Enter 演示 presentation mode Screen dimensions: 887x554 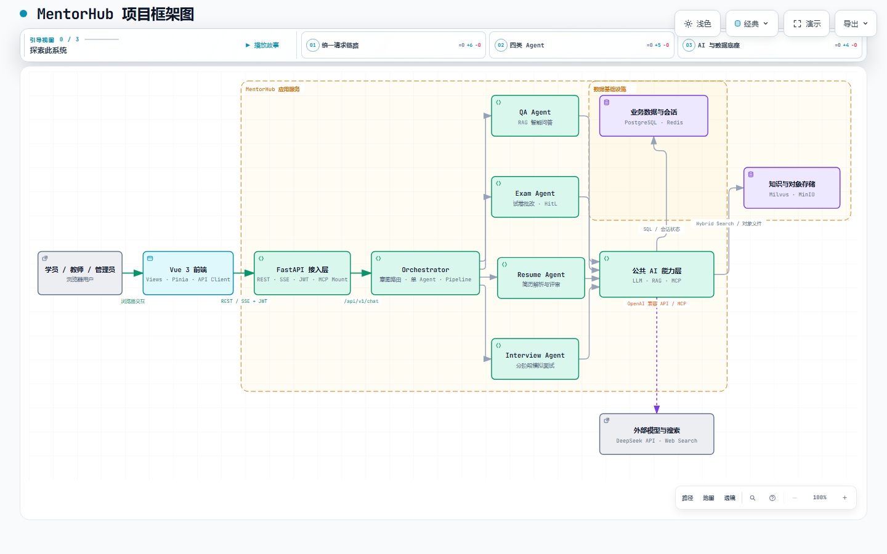coord(806,24)
